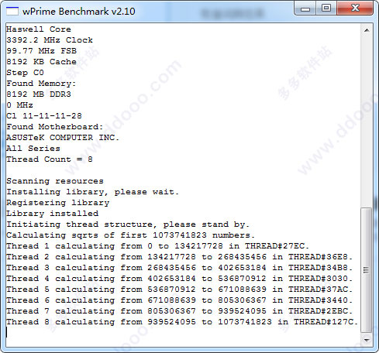This screenshot has height=353, width=379.
Task: Click the scrollbar down arrow
Action: click(367, 340)
